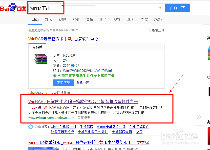210x150 pixels.
Task: Go to the 文库 tab
Action: pos(144,20)
